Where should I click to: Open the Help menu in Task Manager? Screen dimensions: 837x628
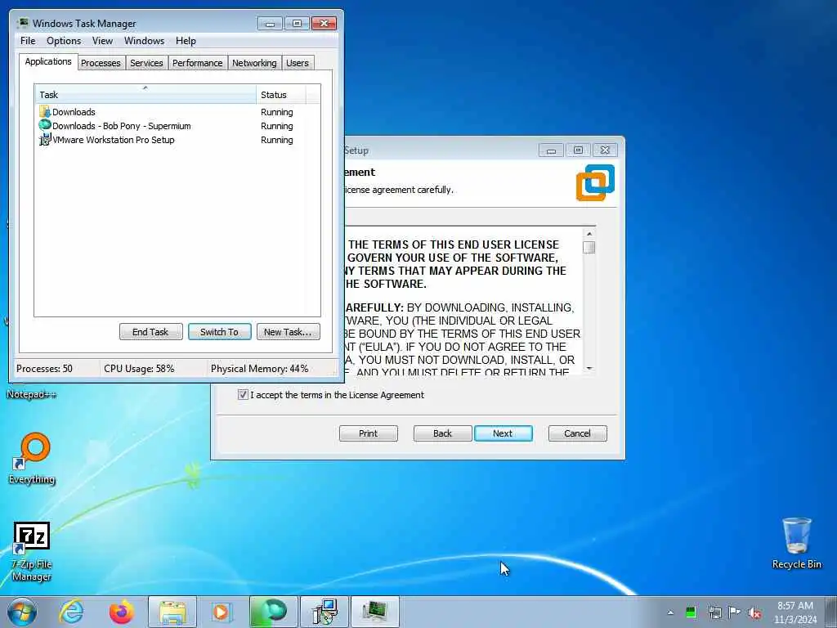(x=186, y=41)
